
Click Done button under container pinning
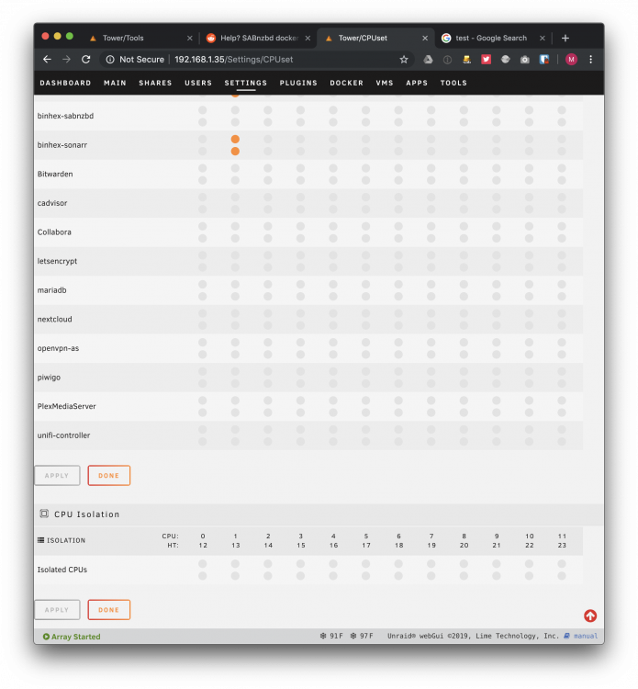109,476
